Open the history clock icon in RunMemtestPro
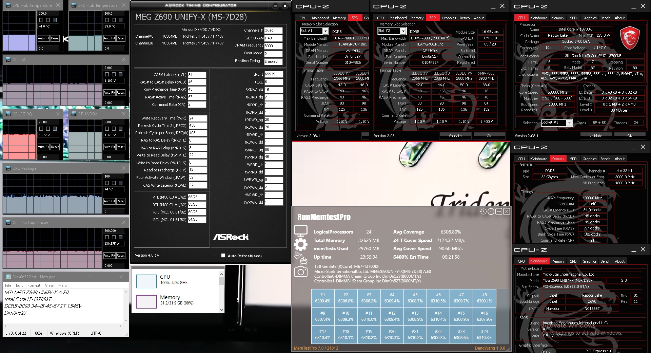This screenshot has height=353, width=651. [483, 211]
